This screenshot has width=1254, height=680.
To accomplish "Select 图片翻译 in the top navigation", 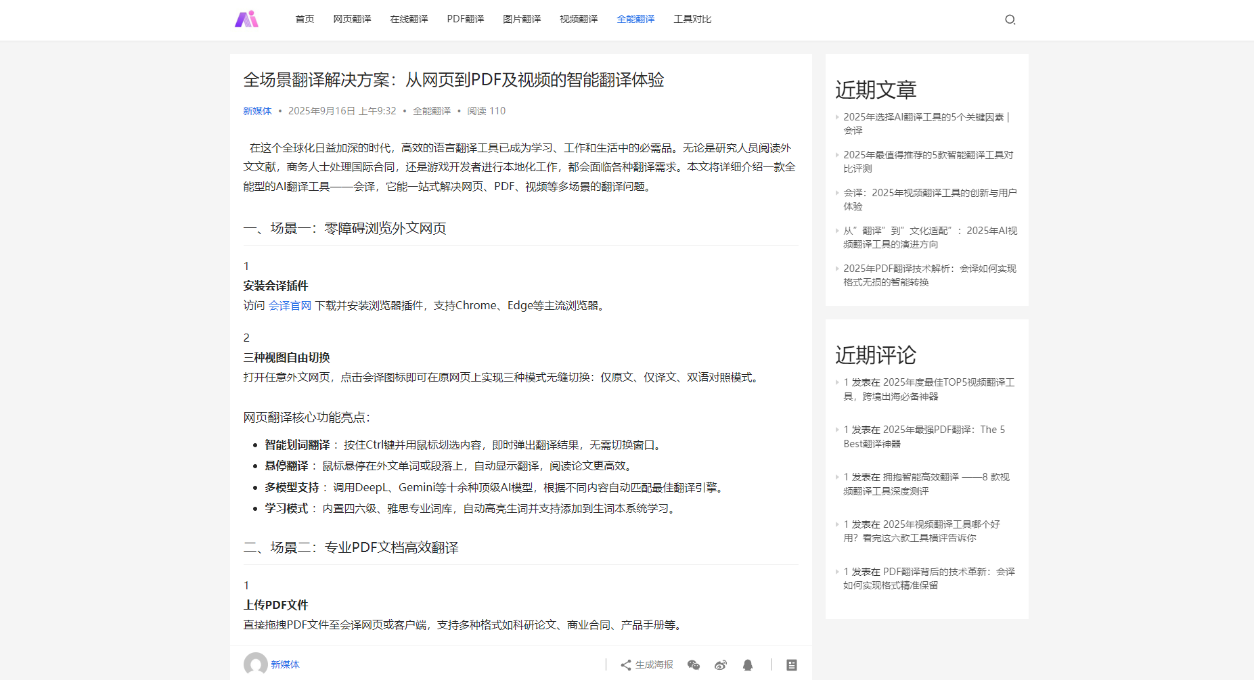I will click(522, 19).
